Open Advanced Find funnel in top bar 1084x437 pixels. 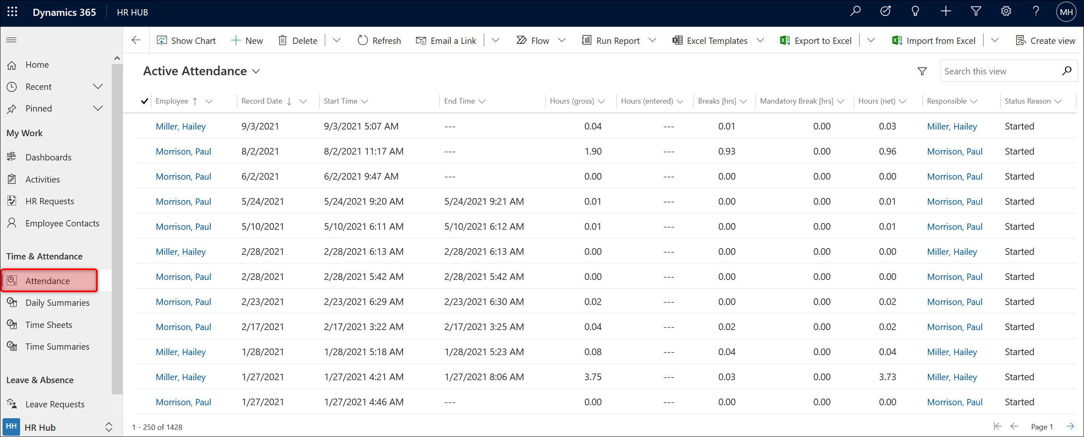[x=976, y=11]
